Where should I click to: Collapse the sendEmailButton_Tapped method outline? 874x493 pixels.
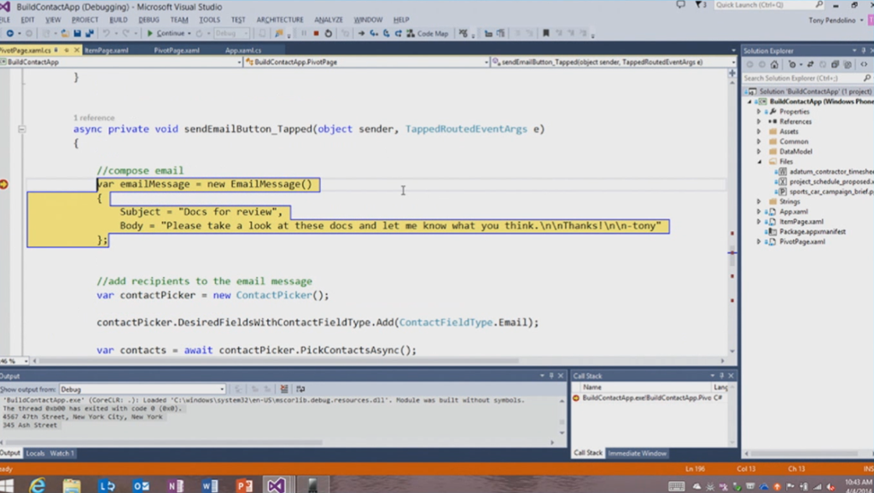click(21, 130)
